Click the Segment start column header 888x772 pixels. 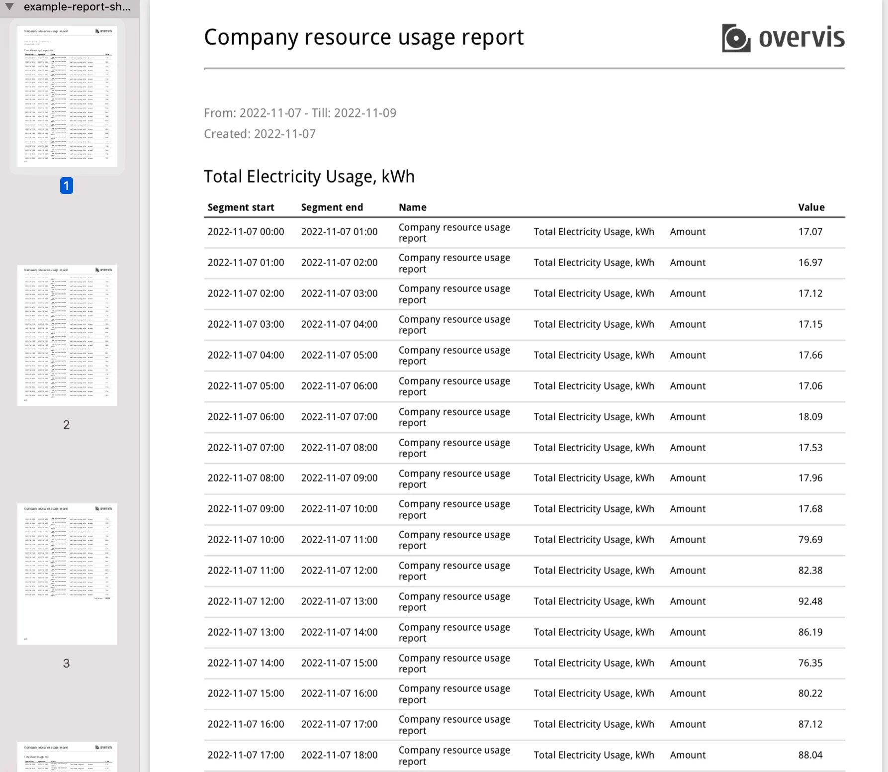(x=241, y=207)
